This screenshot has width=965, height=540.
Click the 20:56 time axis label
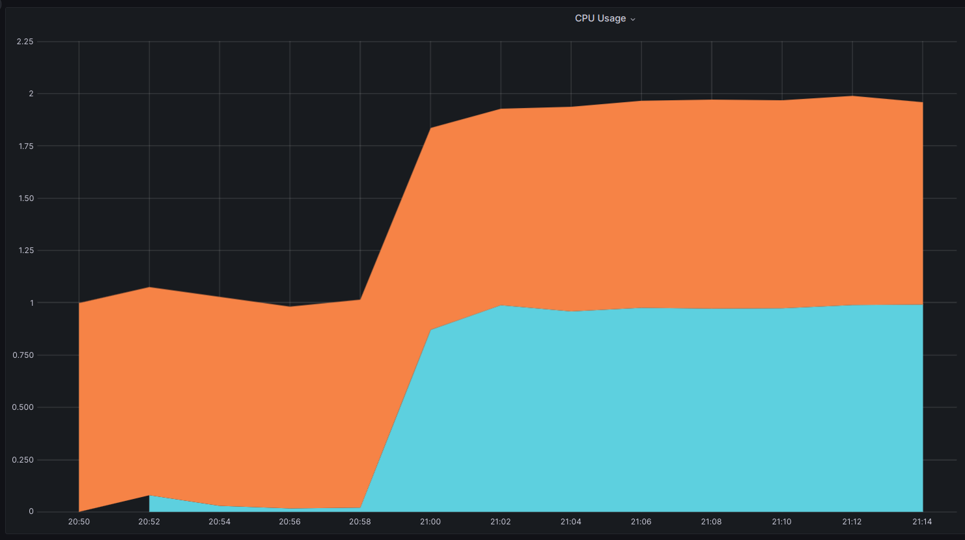tap(290, 522)
